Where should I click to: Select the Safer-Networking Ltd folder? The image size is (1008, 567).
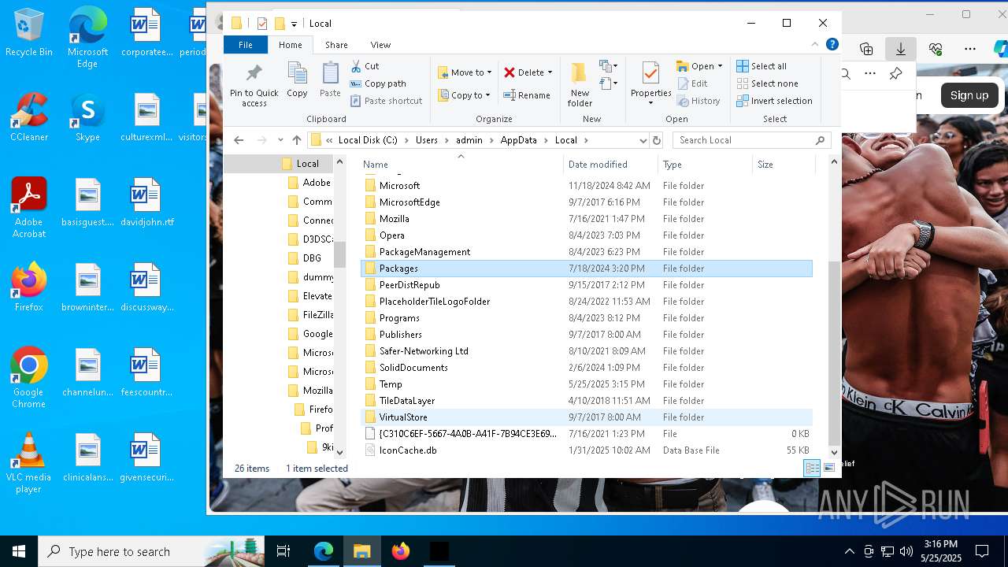(x=586, y=351)
